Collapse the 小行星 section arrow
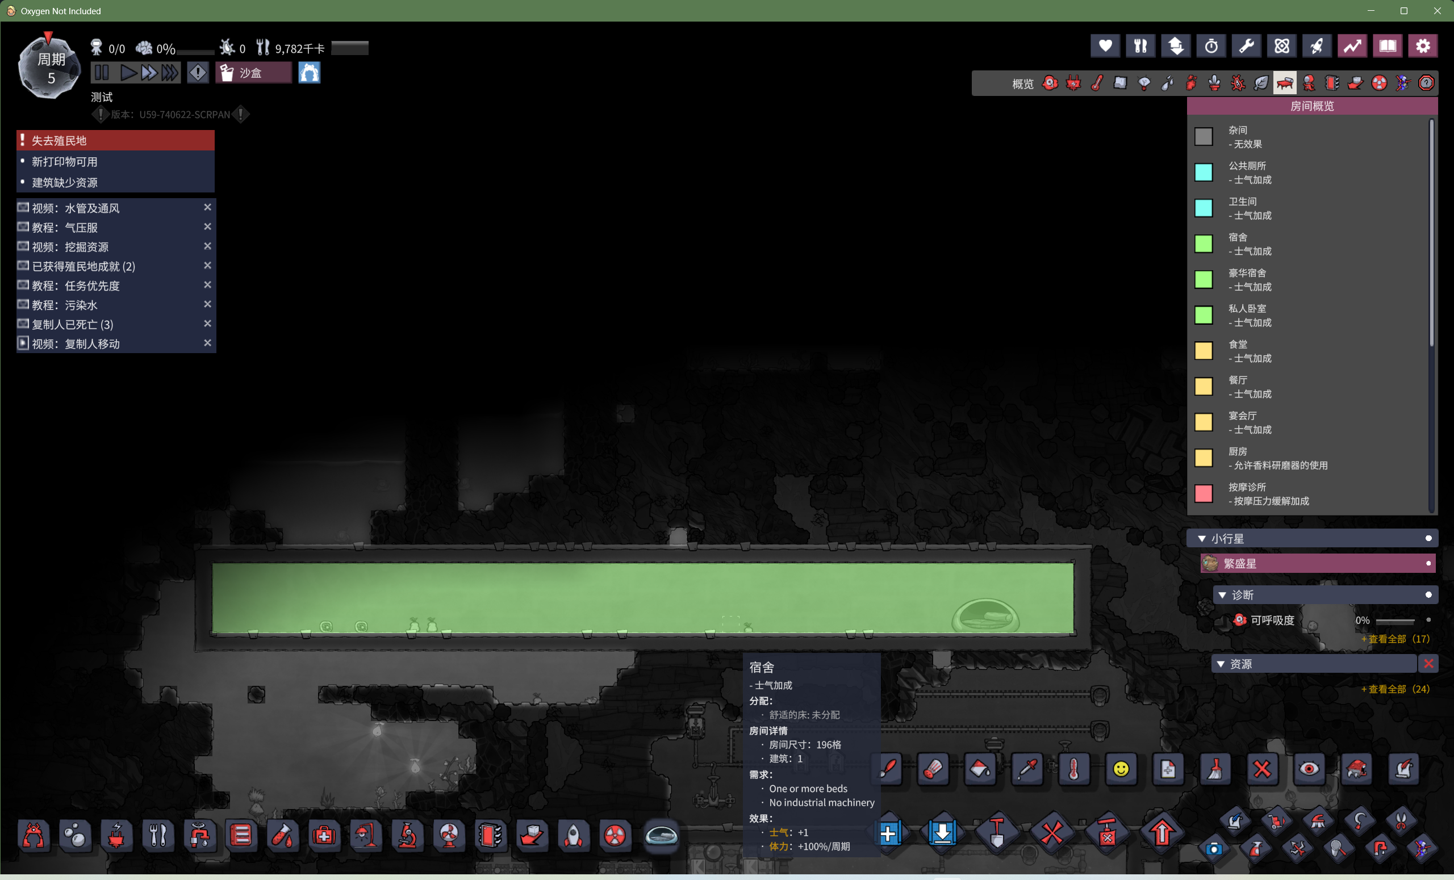This screenshot has height=880, width=1454. coord(1201,538)
